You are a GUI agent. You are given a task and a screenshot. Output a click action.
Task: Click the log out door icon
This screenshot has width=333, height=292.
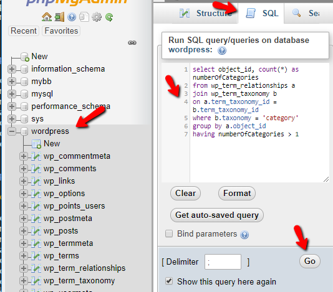tap(59, 17)
